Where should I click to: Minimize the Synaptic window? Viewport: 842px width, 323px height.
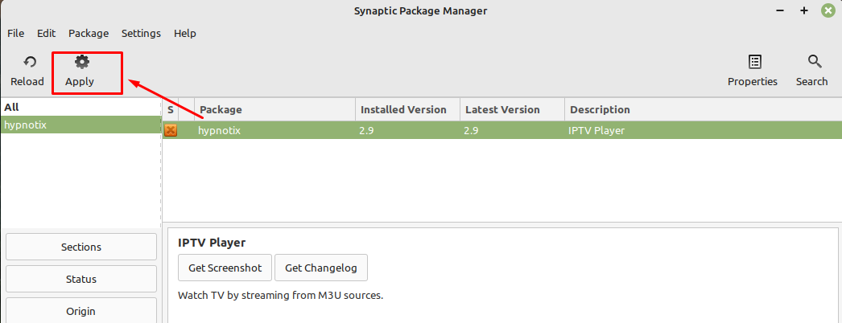[x=780, y=10]
